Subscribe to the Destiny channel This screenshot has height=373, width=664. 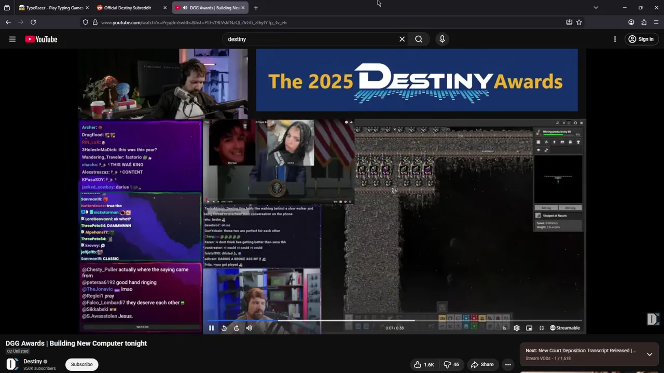click(x=82, y=364)
